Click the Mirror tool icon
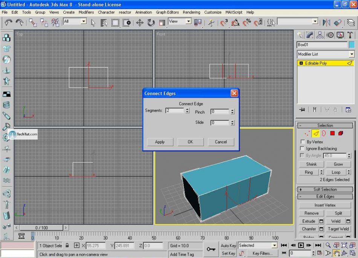358x258 pixels. click(326, 23)
